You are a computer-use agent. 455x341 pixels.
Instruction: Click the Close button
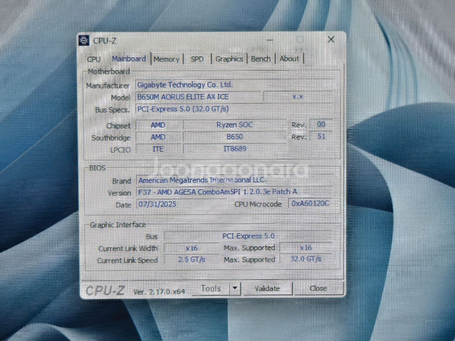point(318,288)
